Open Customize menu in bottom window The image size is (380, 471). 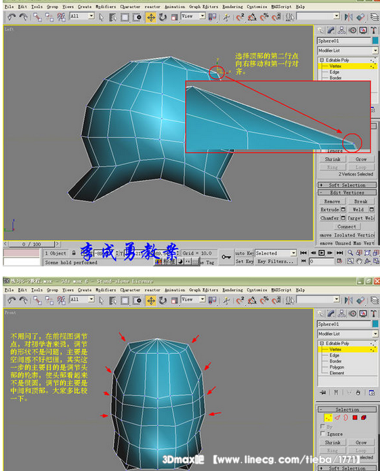coord(257,290)
